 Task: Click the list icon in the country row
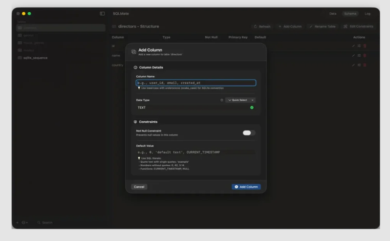(x=359, y=65)
